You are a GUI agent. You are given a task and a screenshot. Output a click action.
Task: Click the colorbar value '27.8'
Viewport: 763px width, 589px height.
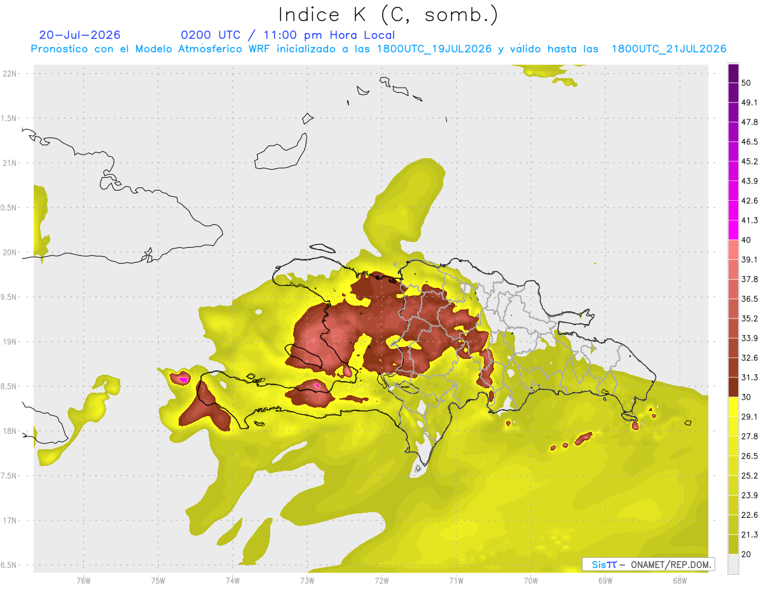[749, 437]
